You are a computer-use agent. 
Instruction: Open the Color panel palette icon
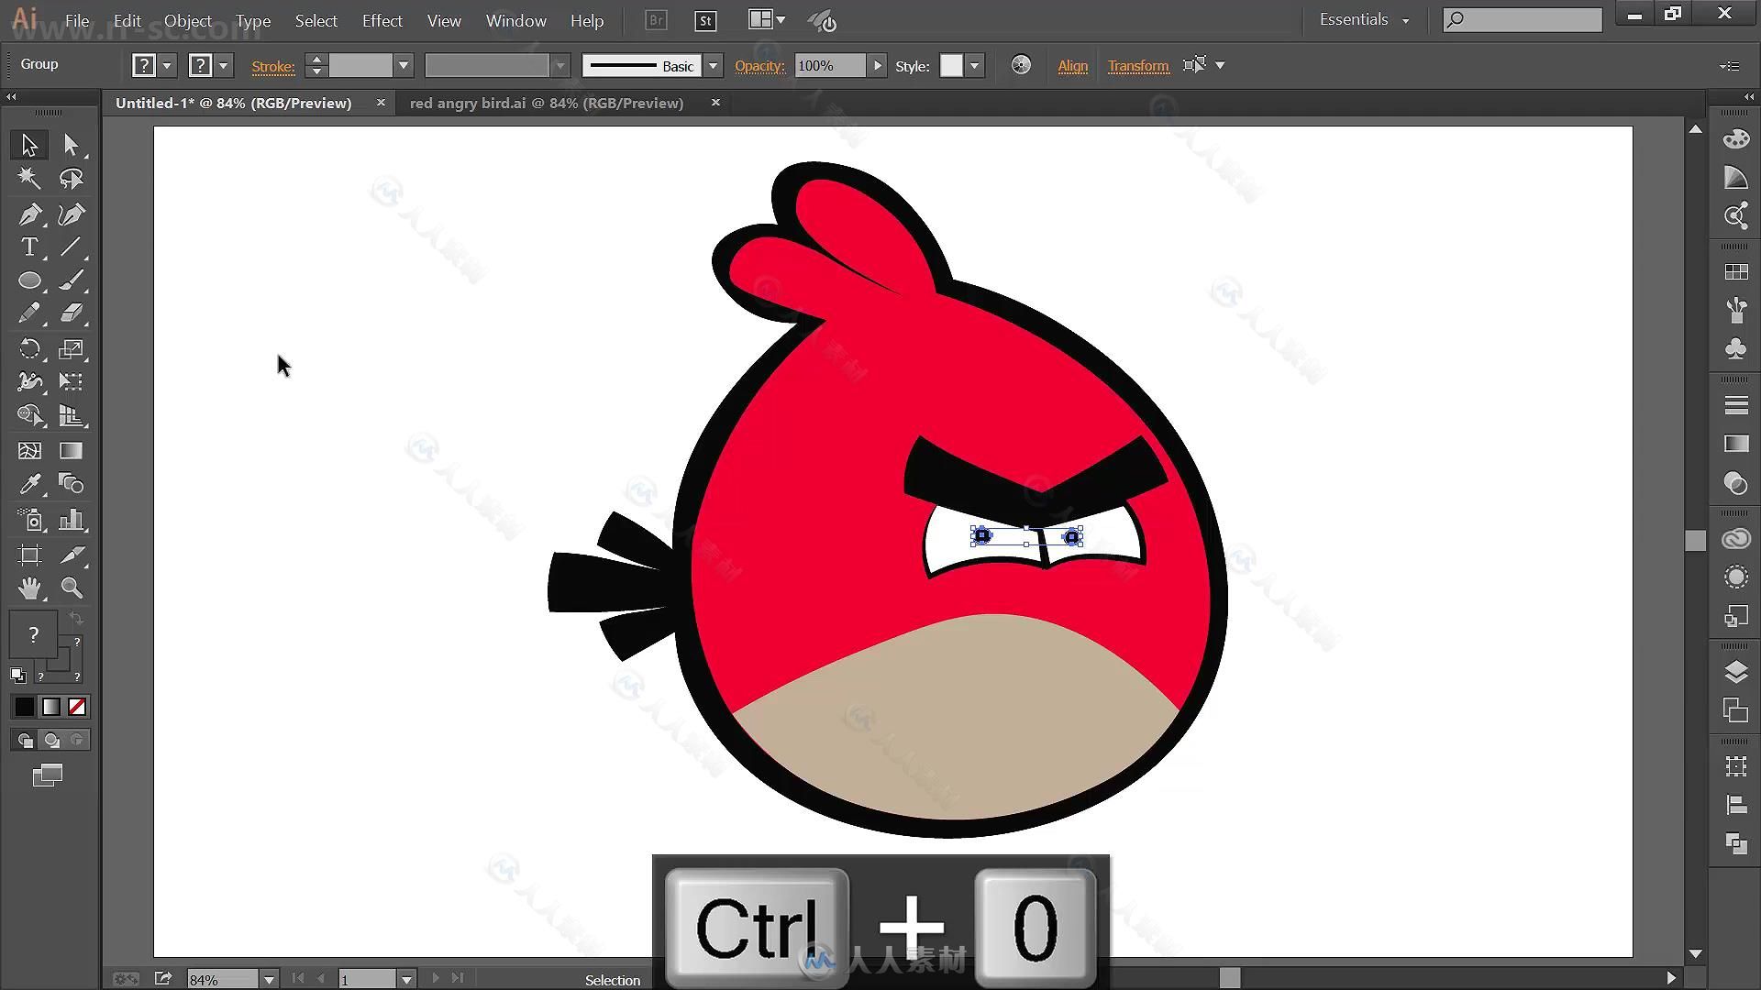click(x=1735, y=139)
